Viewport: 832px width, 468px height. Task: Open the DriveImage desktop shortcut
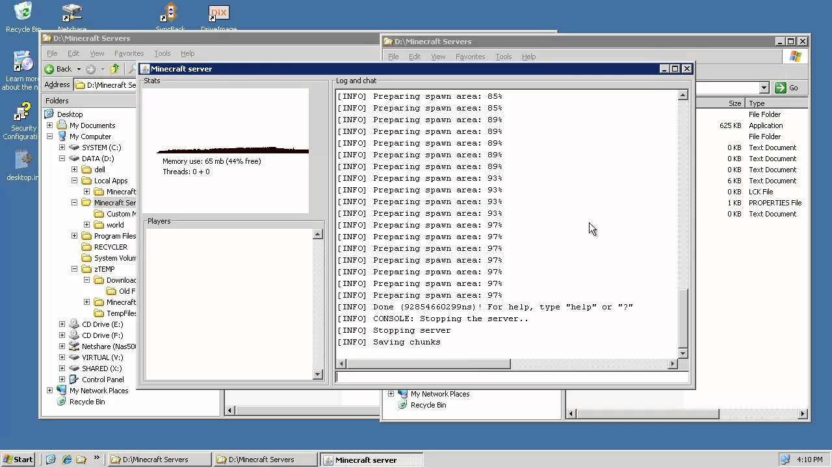218,18
